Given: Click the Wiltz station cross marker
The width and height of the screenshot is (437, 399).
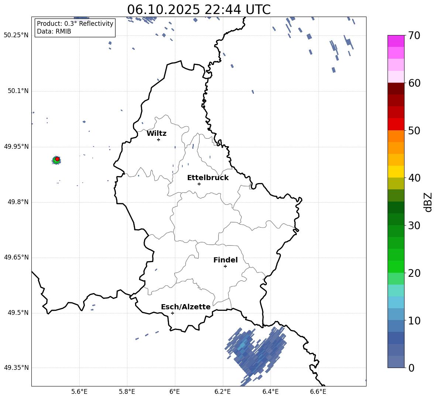Looking at the screenshot, I should tap(159, 140).
